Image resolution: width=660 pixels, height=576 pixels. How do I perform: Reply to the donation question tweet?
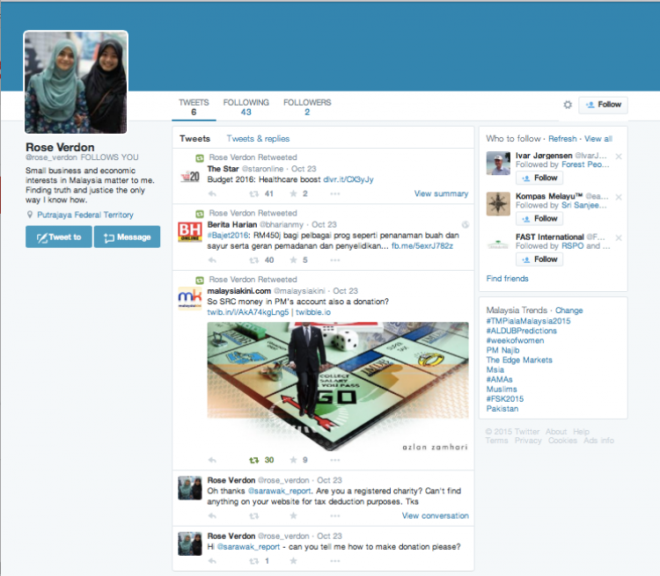[212, 561]
